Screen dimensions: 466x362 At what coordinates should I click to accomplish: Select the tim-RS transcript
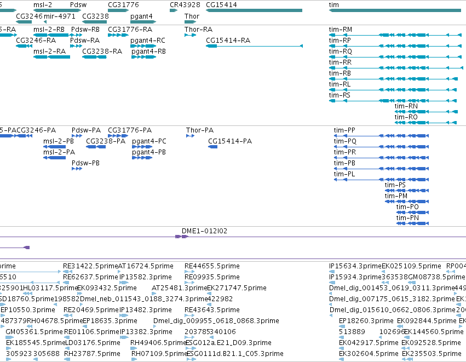point(393,101)
